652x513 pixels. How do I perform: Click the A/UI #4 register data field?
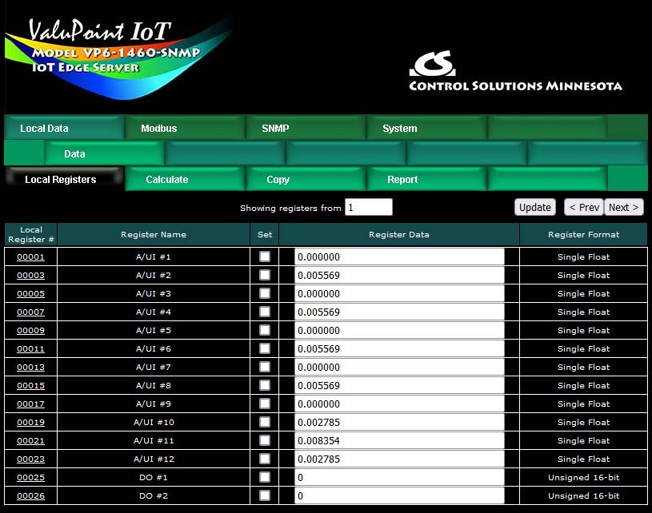[x=399, y=312]
